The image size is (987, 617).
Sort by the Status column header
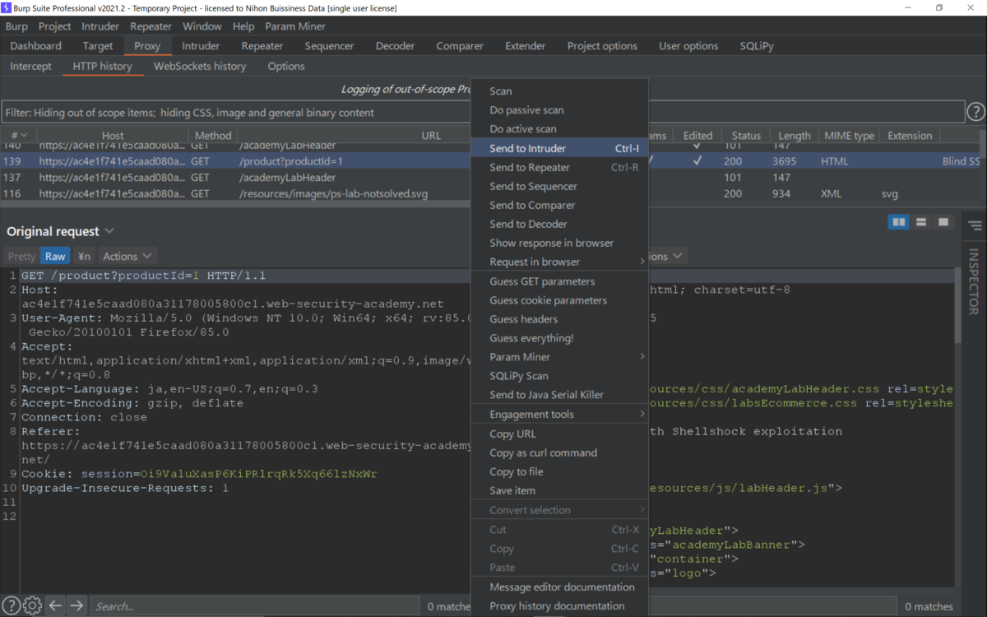pyautogui.click(x=746, y=136)
